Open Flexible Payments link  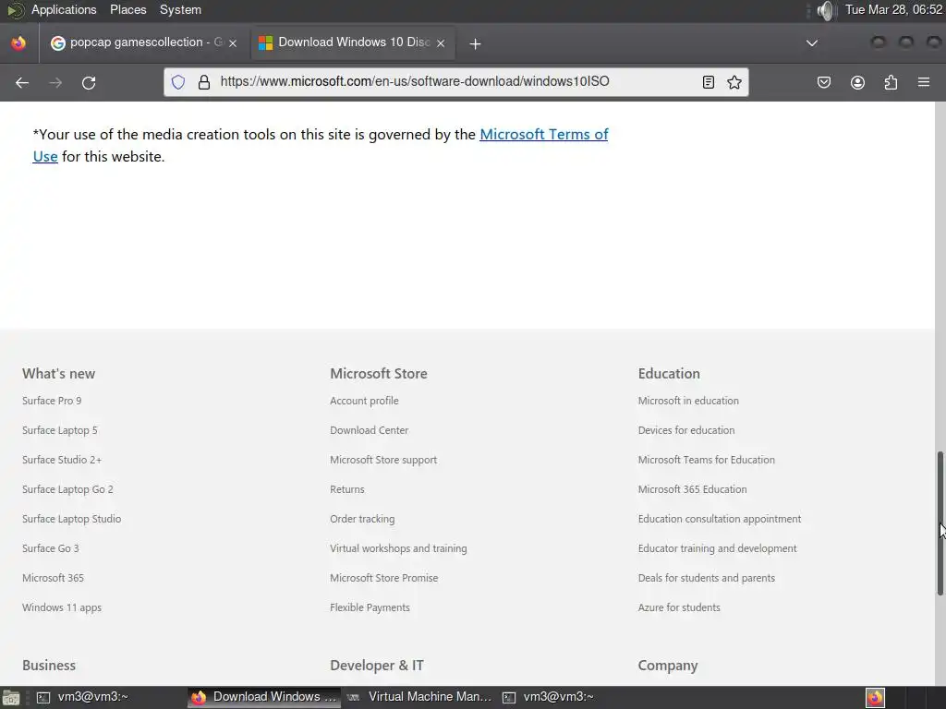pyautogui.click(x=370, y=607)
